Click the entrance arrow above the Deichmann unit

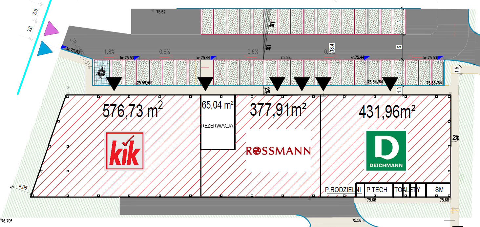390,84
